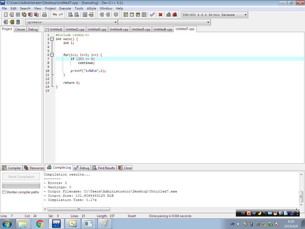
Task: Click the Classes sidebar tab
Action: [x=20, y=29]
